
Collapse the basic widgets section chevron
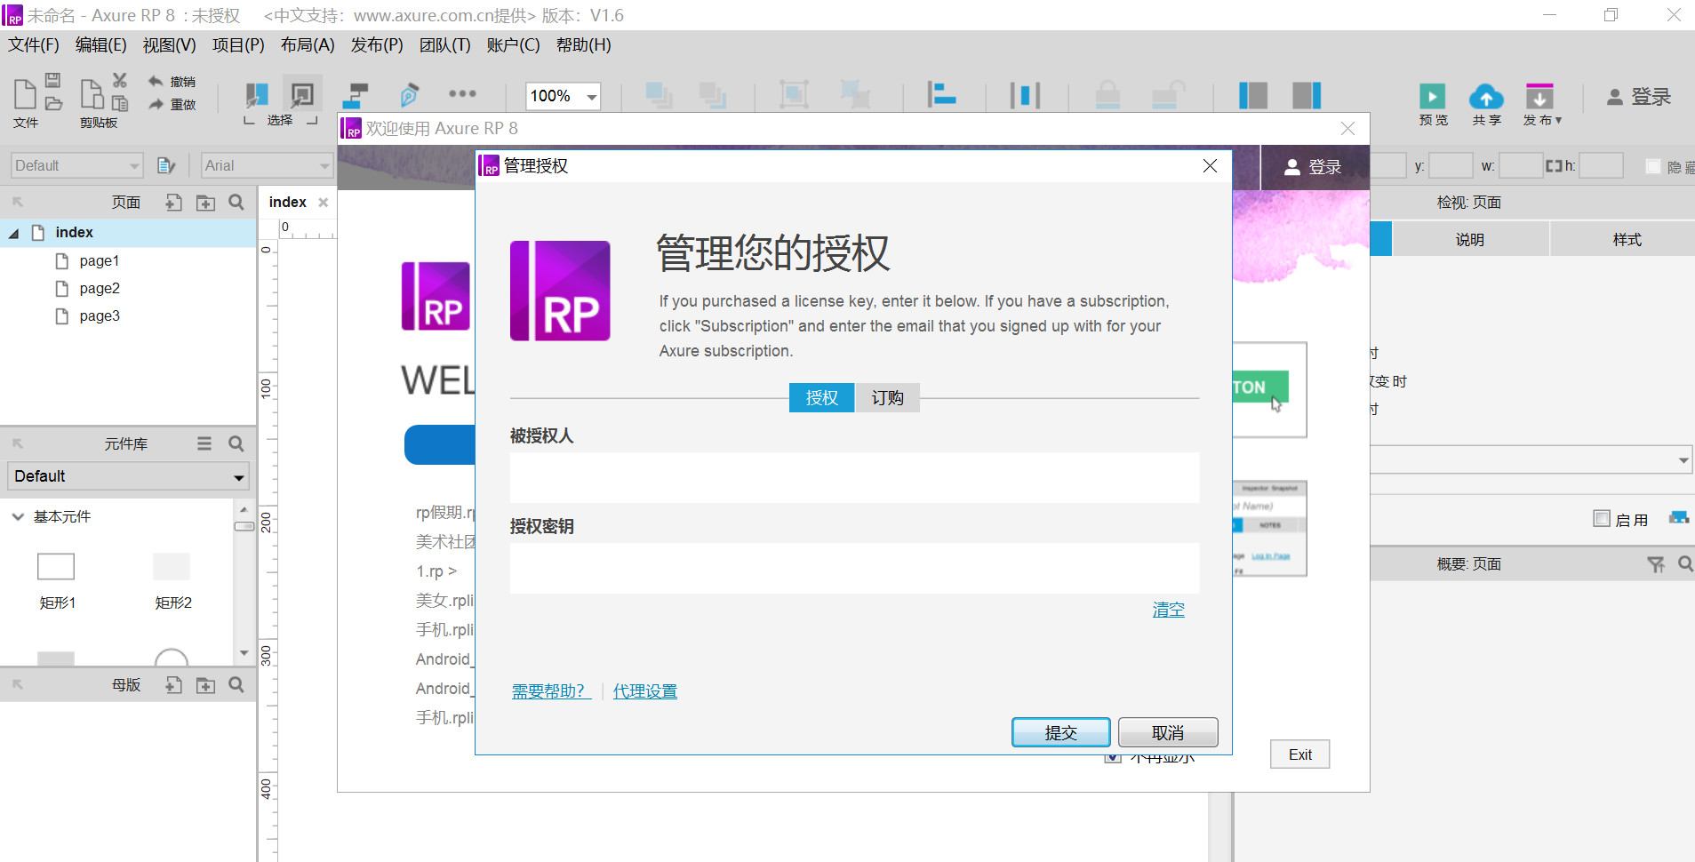pyautogui.click(x=18, y=516)
